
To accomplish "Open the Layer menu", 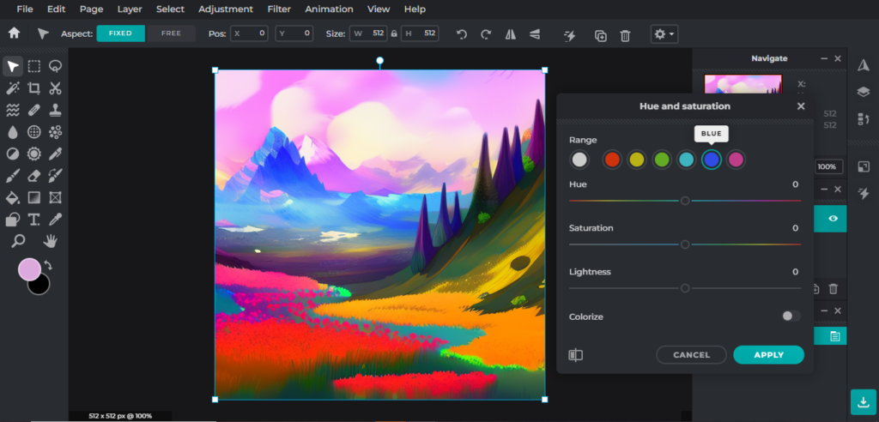I will pos(130,9).
